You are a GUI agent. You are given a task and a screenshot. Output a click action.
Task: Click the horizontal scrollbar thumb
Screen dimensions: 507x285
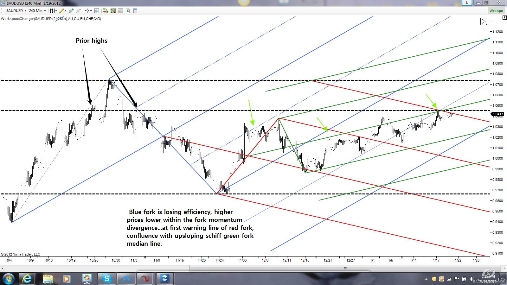click(345, 268)
